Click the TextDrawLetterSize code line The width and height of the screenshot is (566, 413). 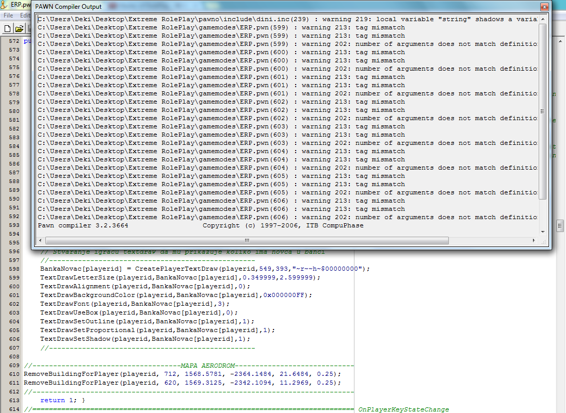[180, 278]
